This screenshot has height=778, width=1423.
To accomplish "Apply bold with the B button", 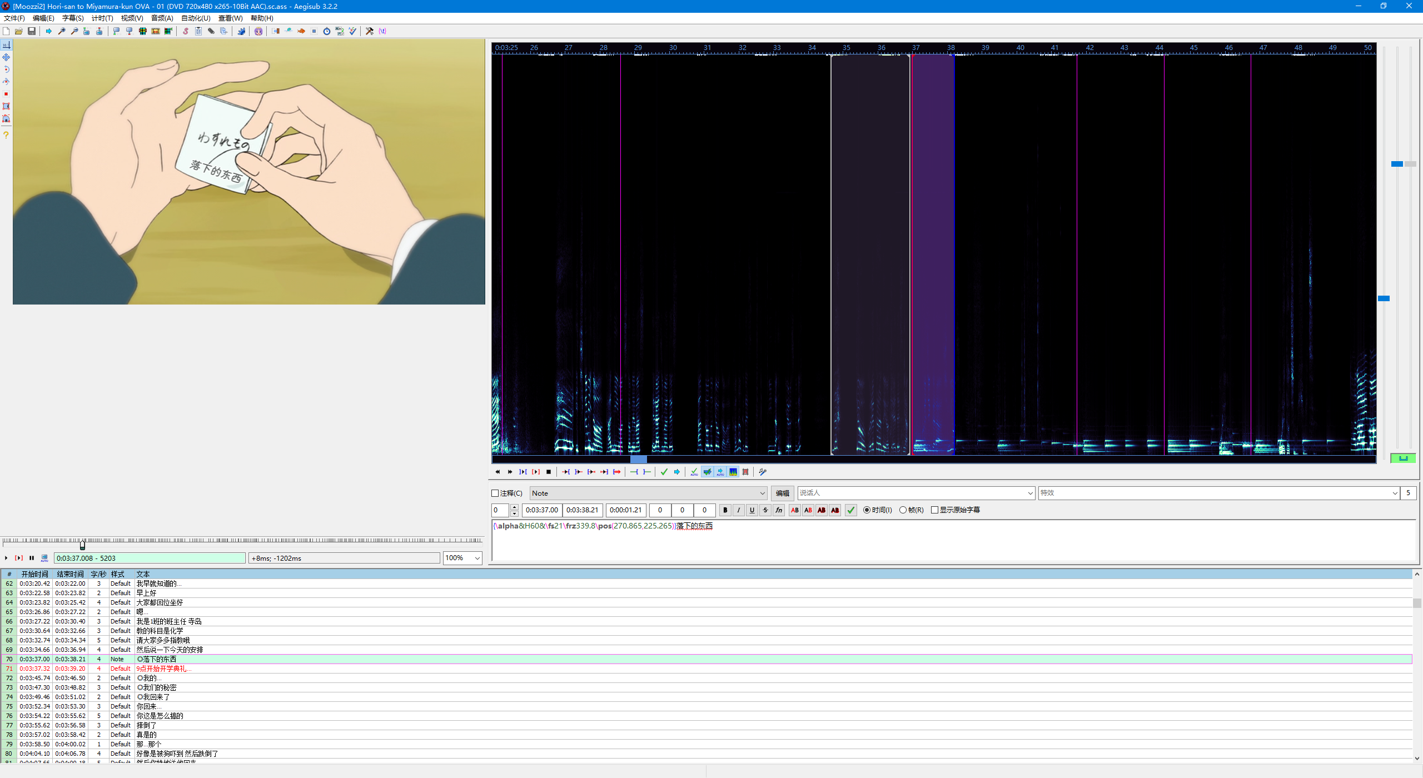I will pos(725,510).
